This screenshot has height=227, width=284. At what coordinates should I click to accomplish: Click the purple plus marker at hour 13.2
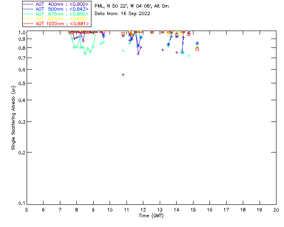tap(163, 50)
